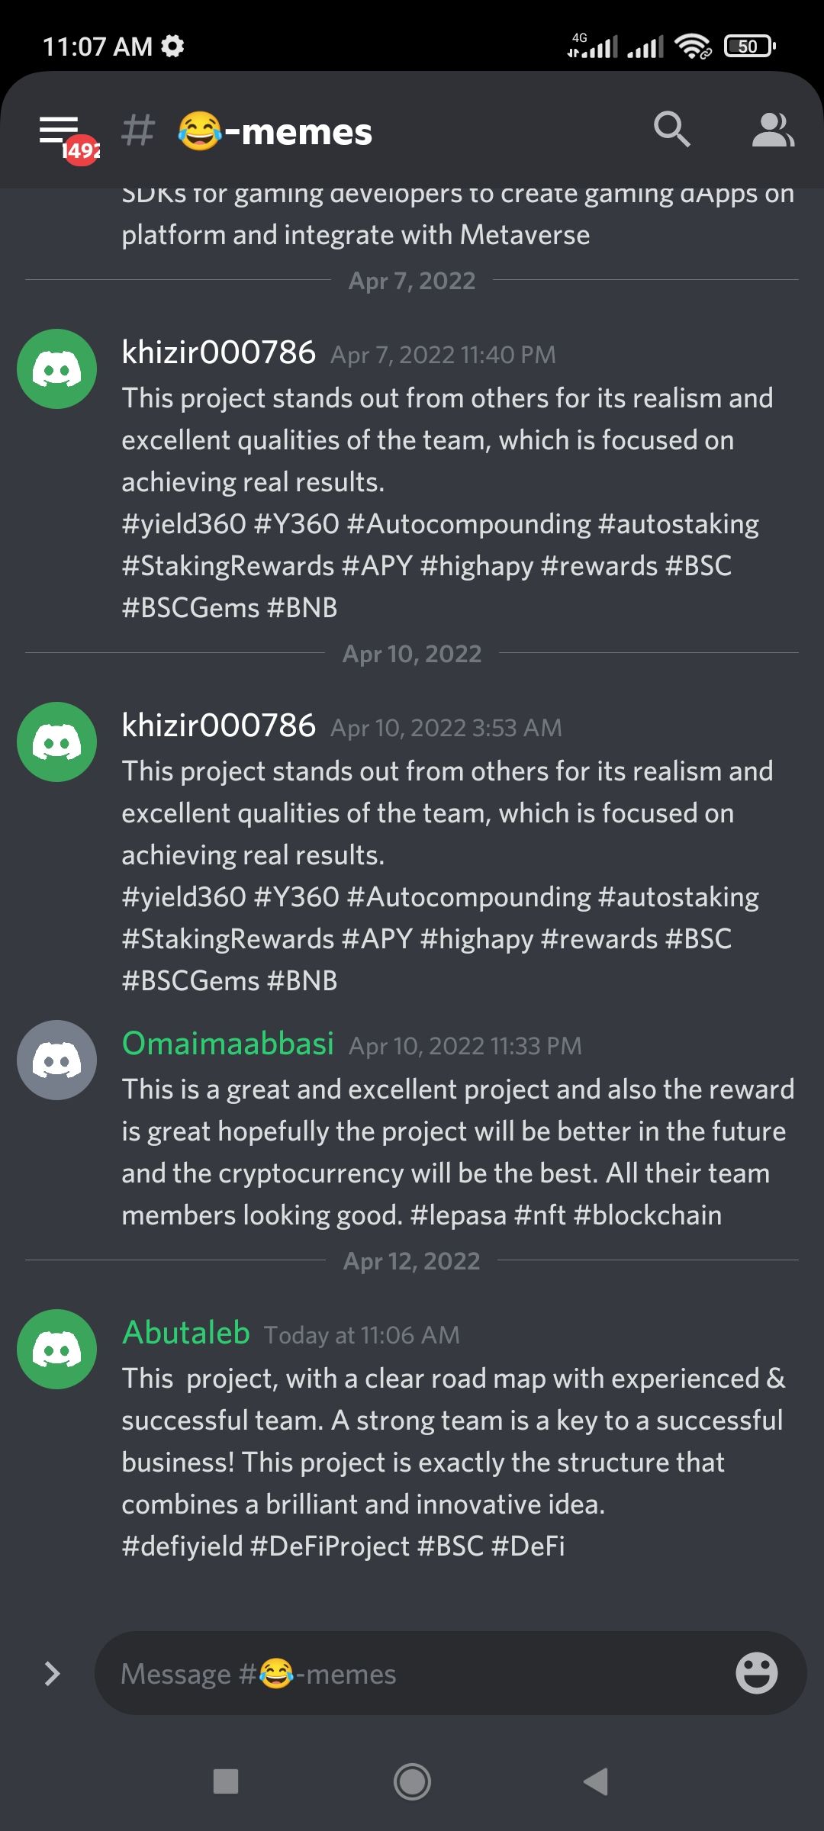Tap Abutaleb's green Discord avatar

click(57, 1349)
